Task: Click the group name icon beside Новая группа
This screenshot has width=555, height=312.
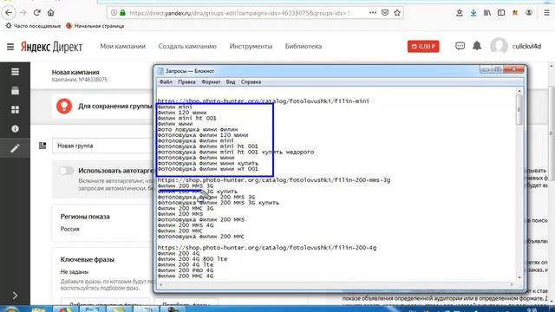Action: coord(42,146)
